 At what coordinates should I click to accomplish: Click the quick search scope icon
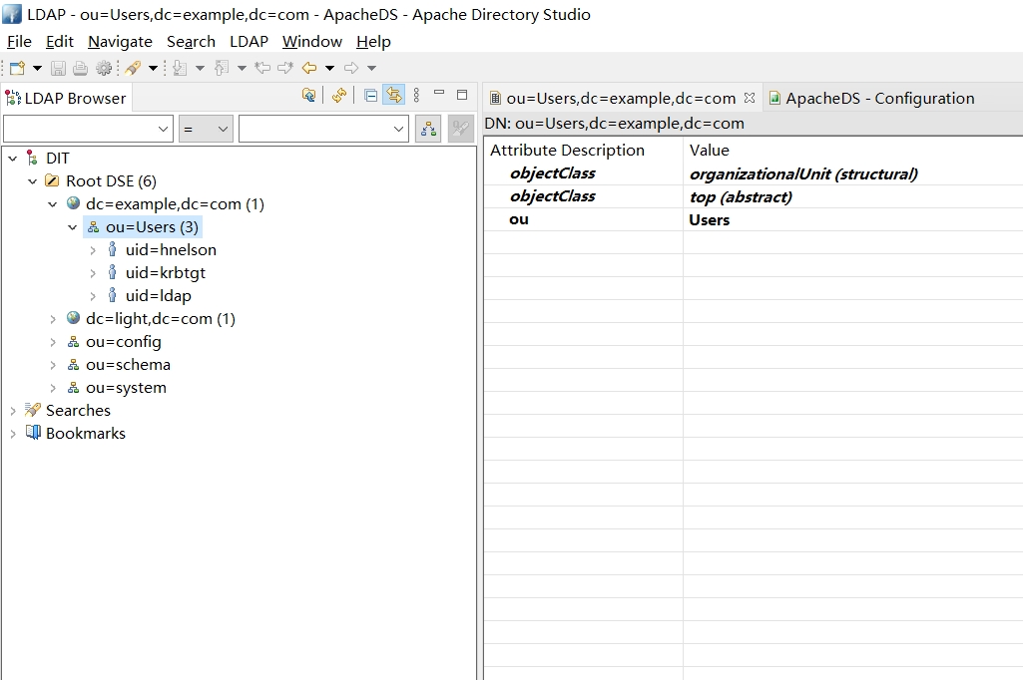428,129
